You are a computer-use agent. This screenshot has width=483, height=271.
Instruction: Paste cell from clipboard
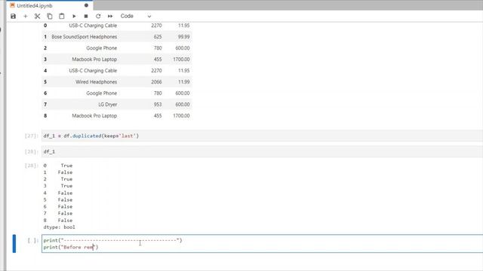point(62,17)
